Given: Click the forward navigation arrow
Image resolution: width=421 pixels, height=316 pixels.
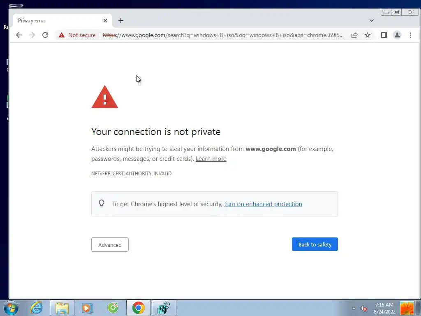Looking at the screenshot, I should (x=32, y=35).
